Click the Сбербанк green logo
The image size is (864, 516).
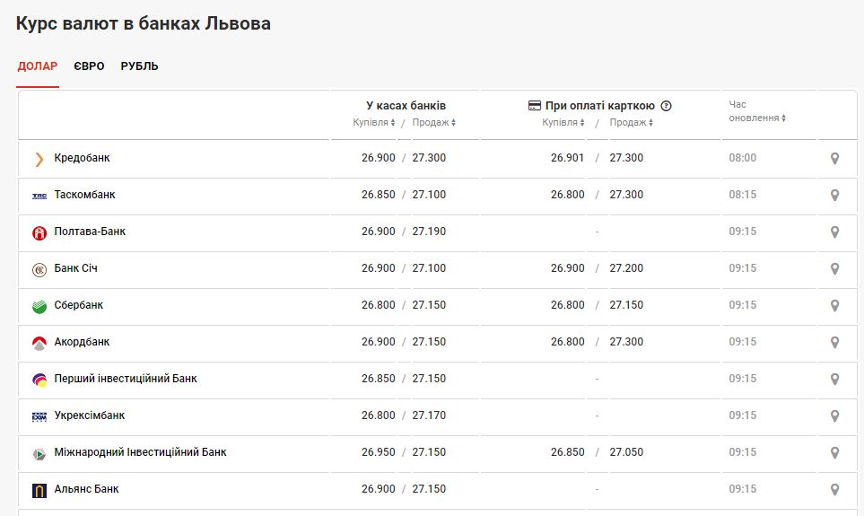click(39, 307)
